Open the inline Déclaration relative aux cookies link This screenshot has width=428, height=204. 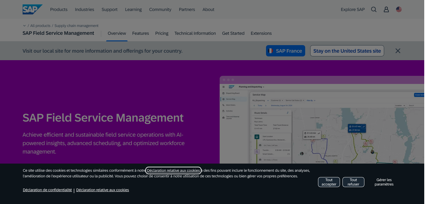coord(173,170)
